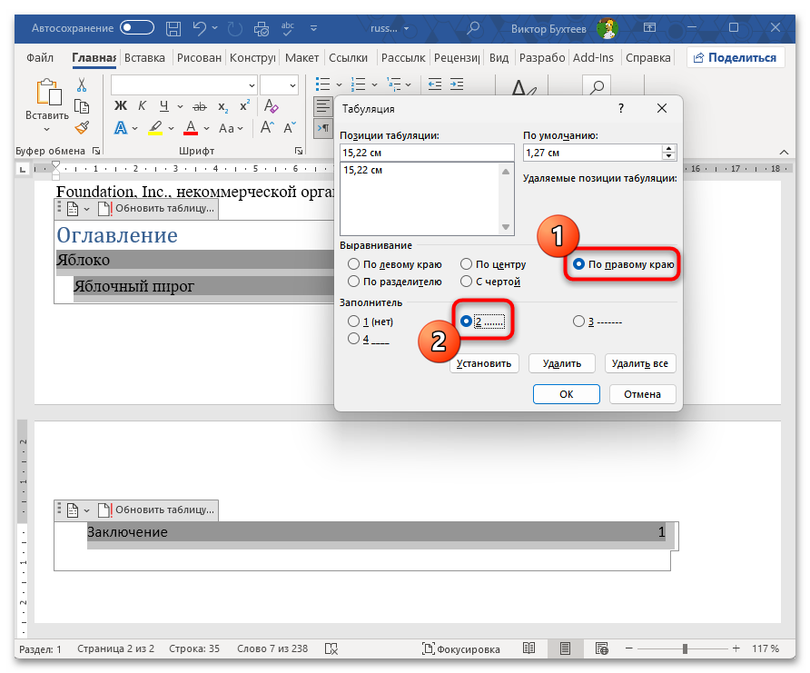The height and width of the screenshot is (673, 810).
Task: Click the Cut scissors icon
Action: 82,85
